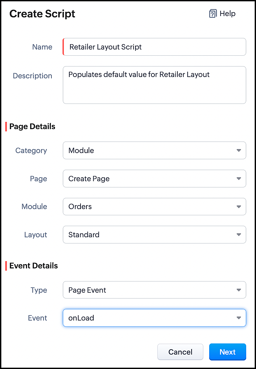Click the Description text area
Viewport: 256px width, 369px height.
(x=154, y=85)
